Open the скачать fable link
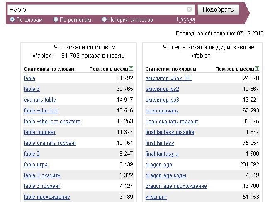The width and height of the screenshot is (270, 202). [40, 100]
